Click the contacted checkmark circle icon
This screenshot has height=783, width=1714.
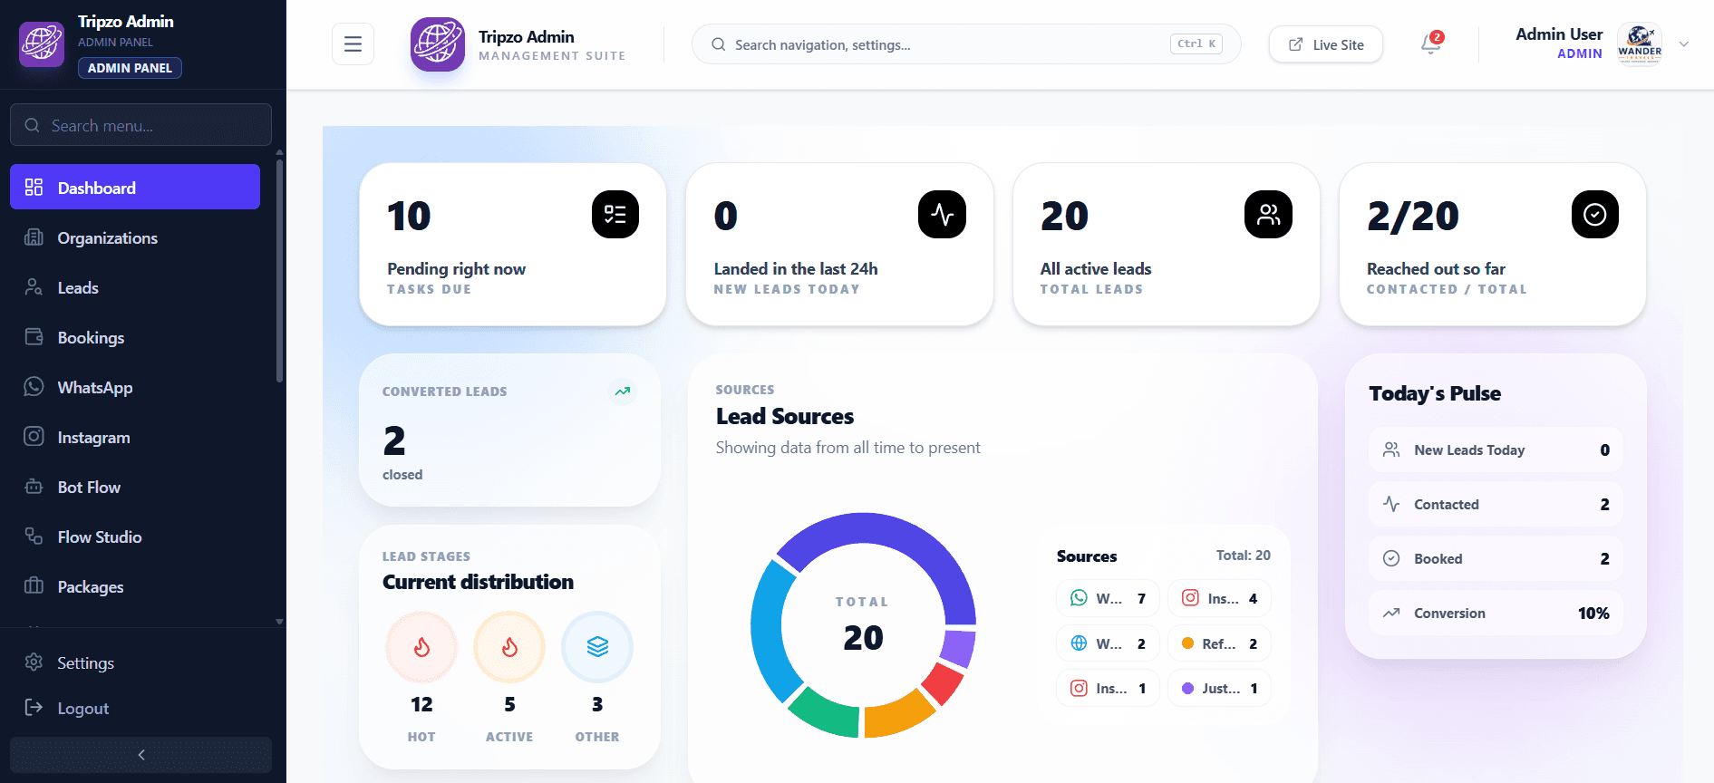click(x=1594, y=215)
